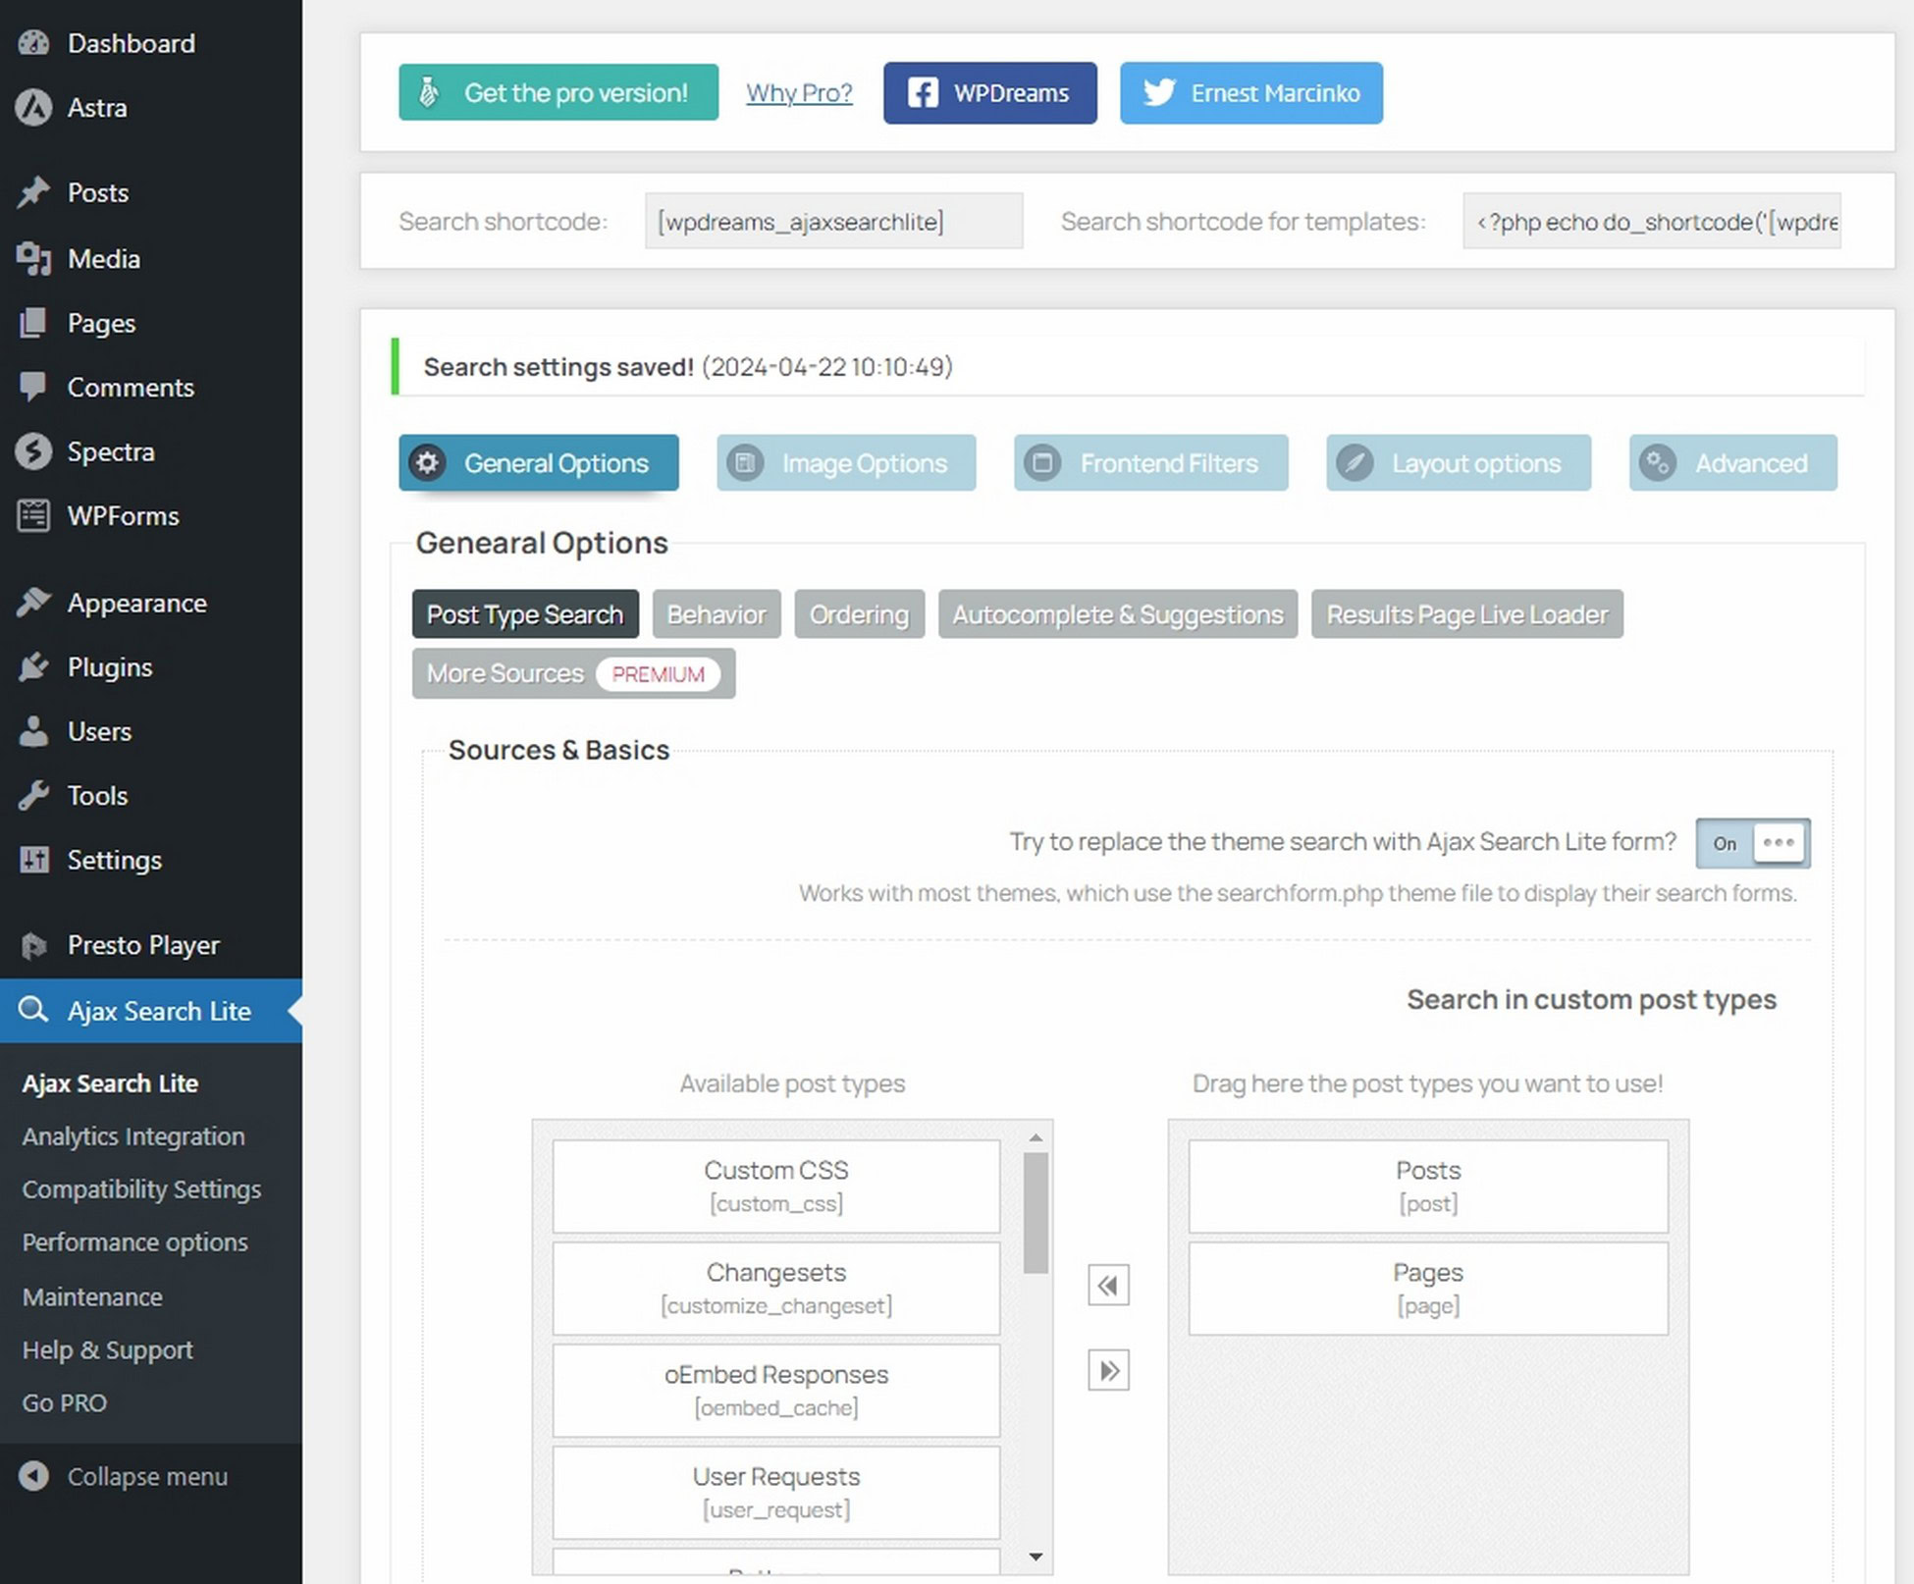Click the available post types scrollbar thumb
This screenshot has height=1584, width=1914.
(1036, 1213)
